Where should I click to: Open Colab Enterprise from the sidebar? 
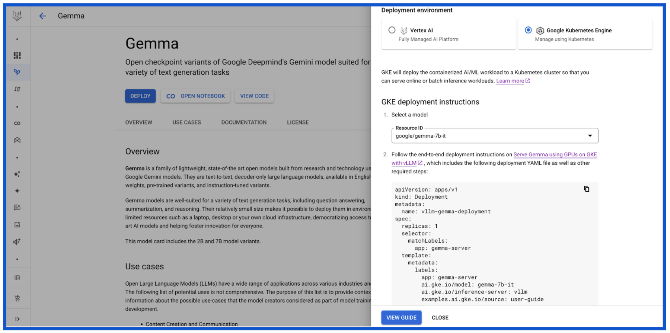point(17,123)
